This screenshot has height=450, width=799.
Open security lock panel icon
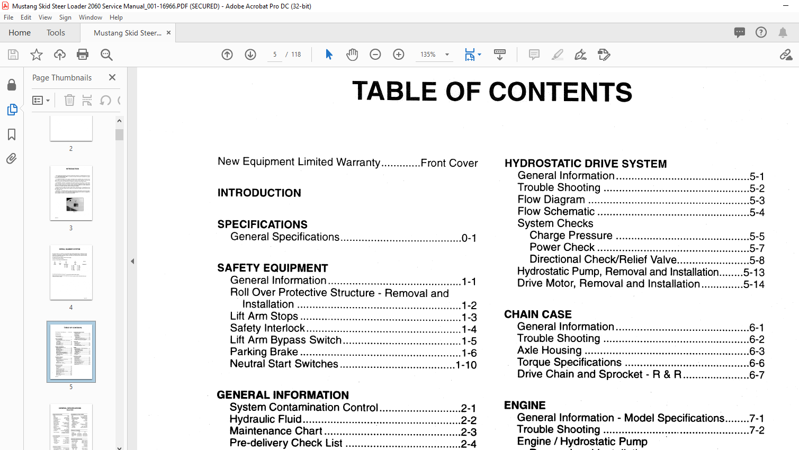[x=12, y=85]
